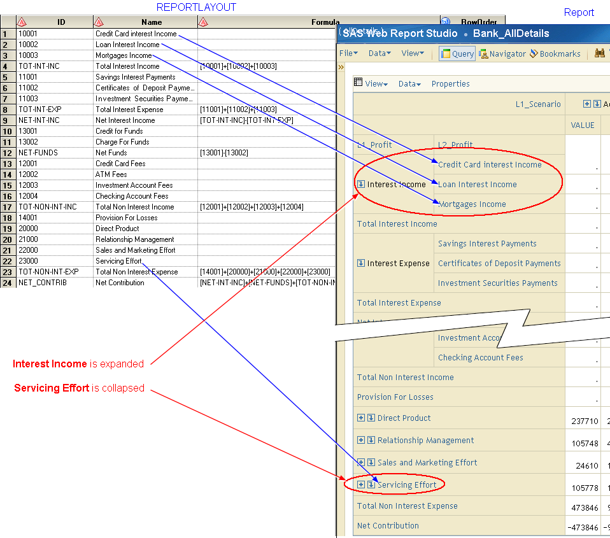610x538 pixels.
Task: Open Bookmarks in the toolbar
Action: tap(555, 53)
